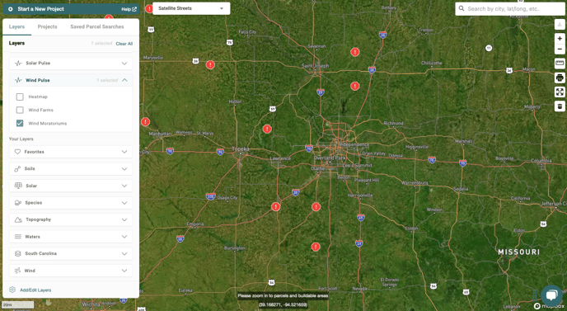The height and width of the screenshot is (311, 567).
Task: Select the ruler measure tool
Action: (x=560, y=64)
